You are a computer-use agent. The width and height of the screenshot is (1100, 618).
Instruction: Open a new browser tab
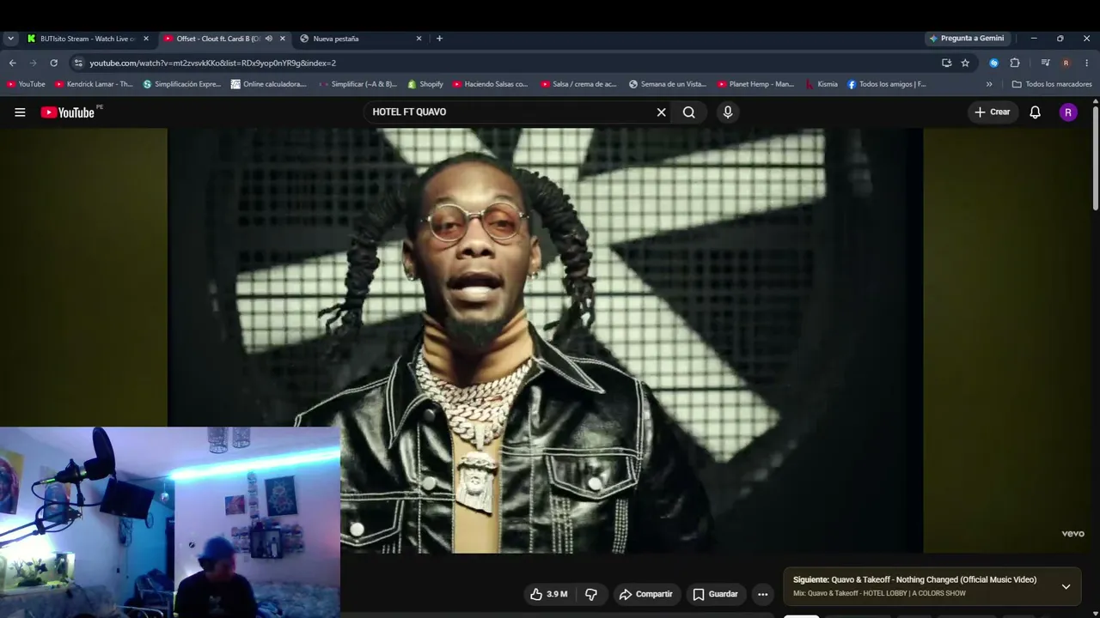439,39
